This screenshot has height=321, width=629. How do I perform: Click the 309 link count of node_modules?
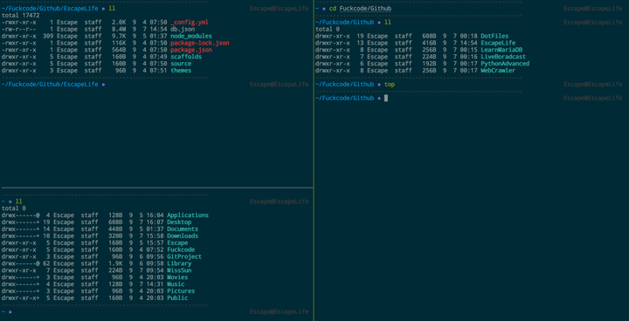[x=48, y=36]
